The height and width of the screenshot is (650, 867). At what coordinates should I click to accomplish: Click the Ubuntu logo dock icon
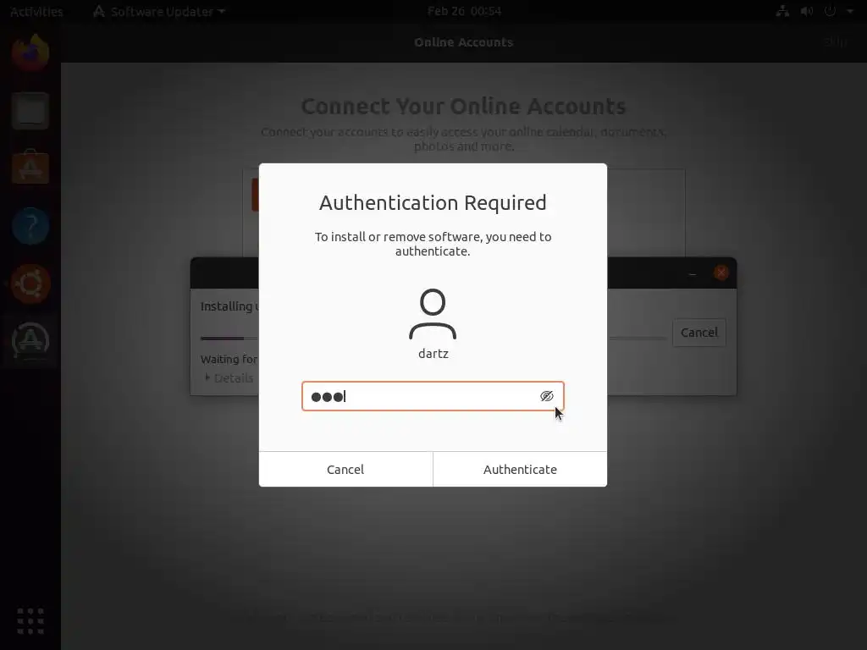pyautogui.click(x=30, y=284)
